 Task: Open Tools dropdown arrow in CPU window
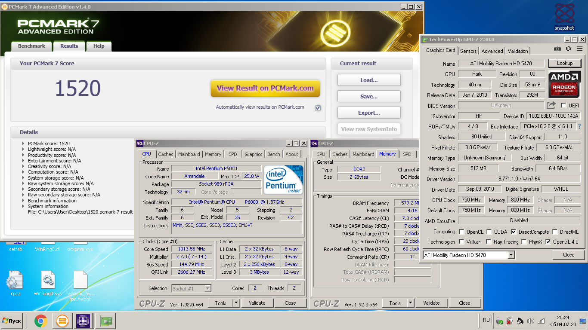[236, 303]
